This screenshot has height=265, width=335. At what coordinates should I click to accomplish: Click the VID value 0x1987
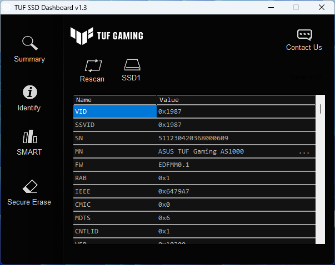tap(169, 111)
